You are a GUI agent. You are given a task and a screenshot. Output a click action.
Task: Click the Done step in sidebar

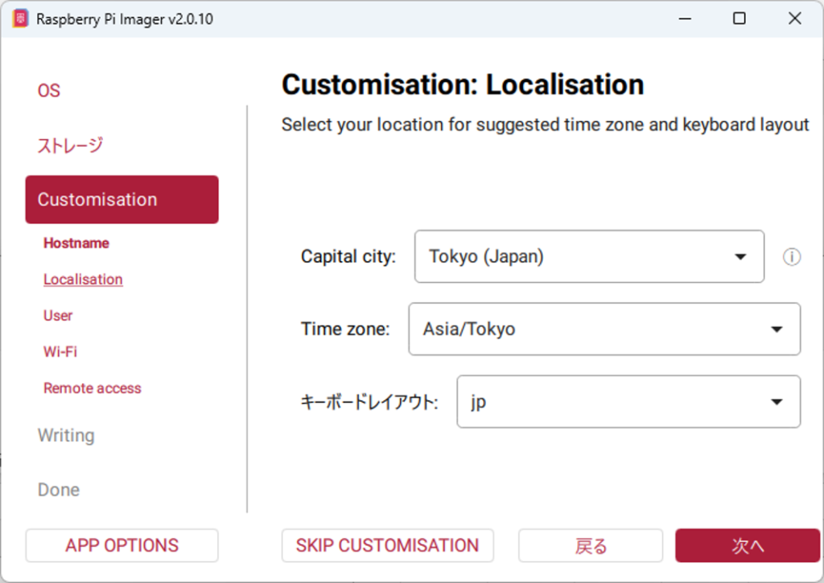(59, 490)
